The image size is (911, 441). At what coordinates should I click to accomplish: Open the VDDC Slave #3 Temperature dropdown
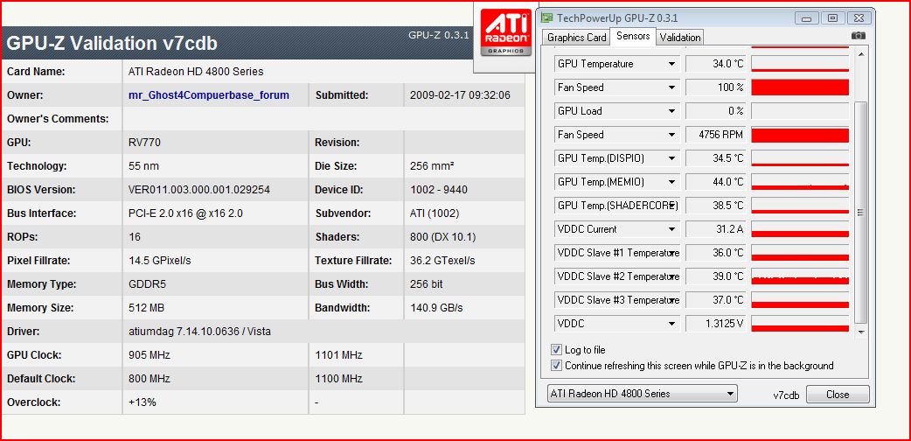point(671,300)
